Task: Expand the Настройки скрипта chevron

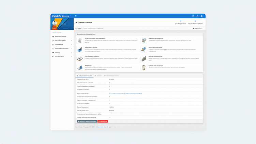Action: click(x=72, y=41)
